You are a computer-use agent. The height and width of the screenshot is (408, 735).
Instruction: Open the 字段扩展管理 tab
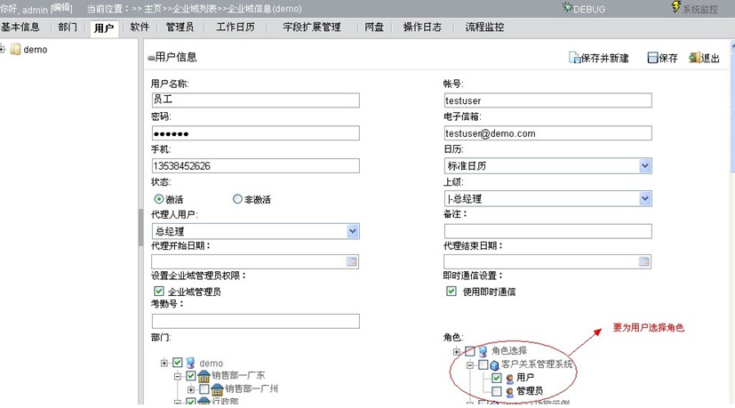(x=312, y=28)
